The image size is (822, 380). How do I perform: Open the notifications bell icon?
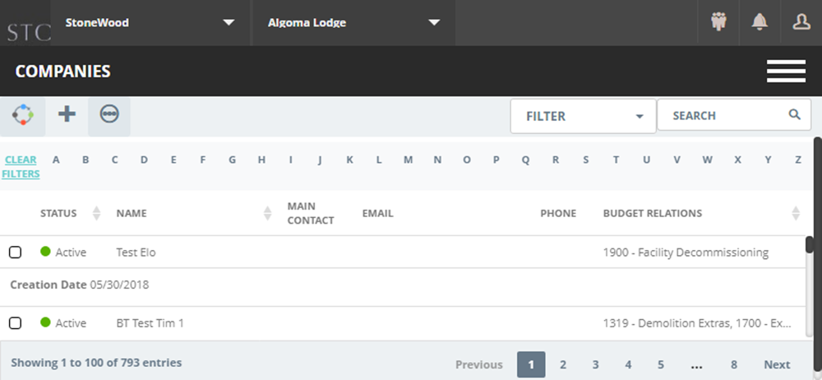[759, 22]
